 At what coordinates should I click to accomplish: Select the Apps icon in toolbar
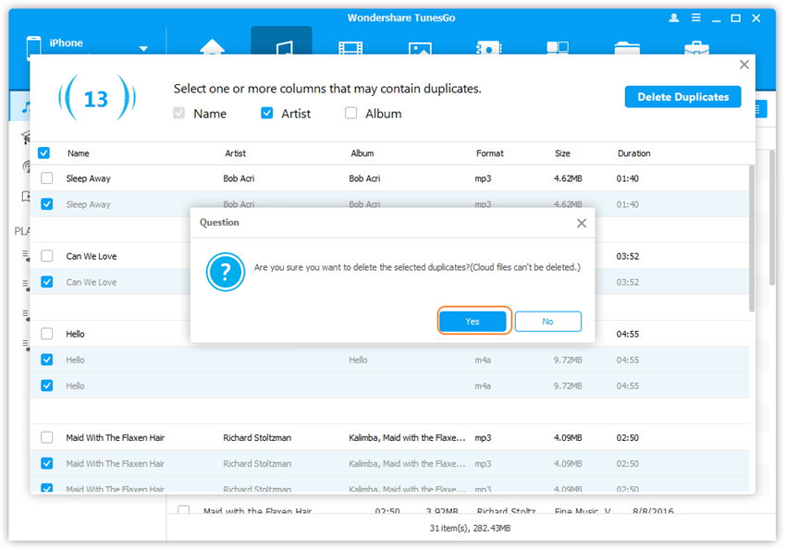coord(558,46)
